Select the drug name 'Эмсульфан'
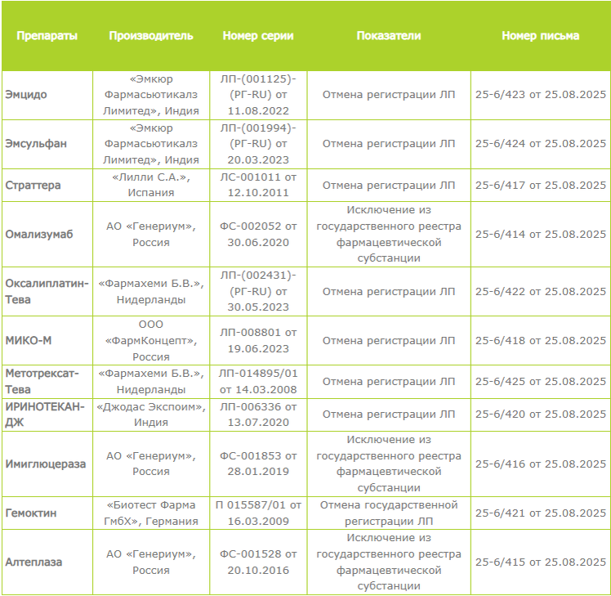Image resolution: width=611 pixels, height=596 pixels. (36, 144)
